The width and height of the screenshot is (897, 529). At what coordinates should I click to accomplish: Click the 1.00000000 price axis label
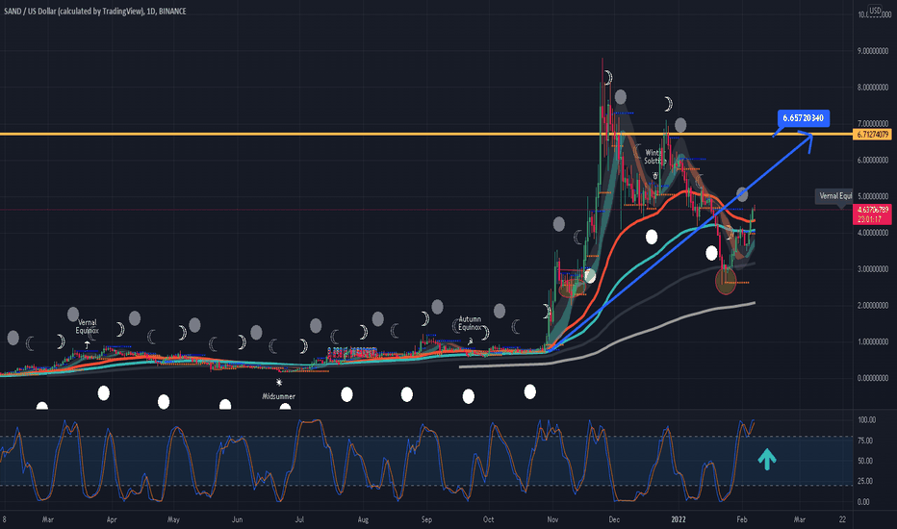pyautogui.click(x=872, y=341)
